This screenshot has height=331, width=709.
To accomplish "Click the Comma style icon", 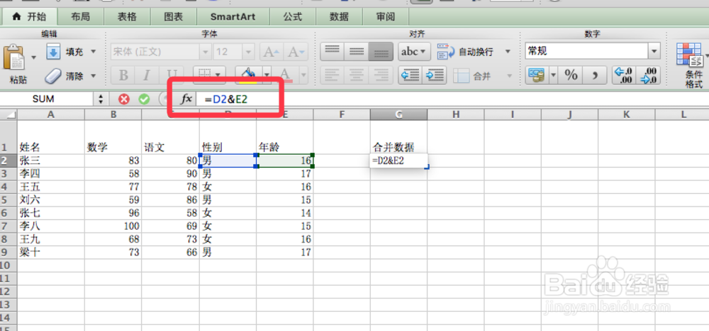I will point(595,75).
